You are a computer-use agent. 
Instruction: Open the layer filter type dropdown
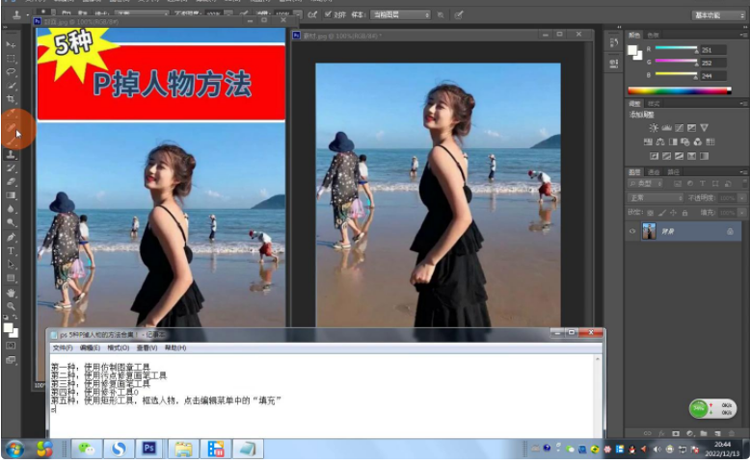[646, 184]
